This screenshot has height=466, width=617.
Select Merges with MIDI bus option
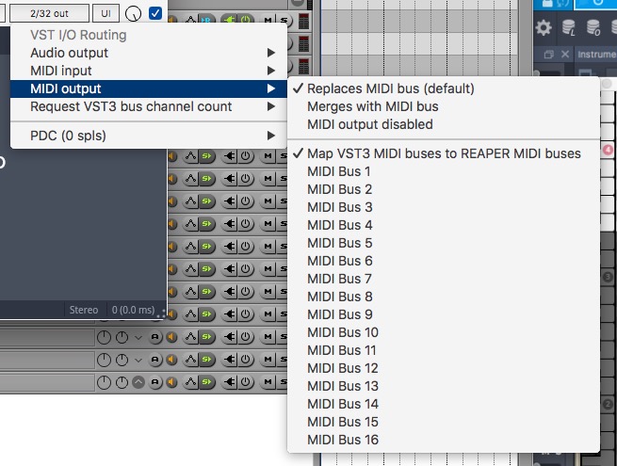[x=444, y=106]
